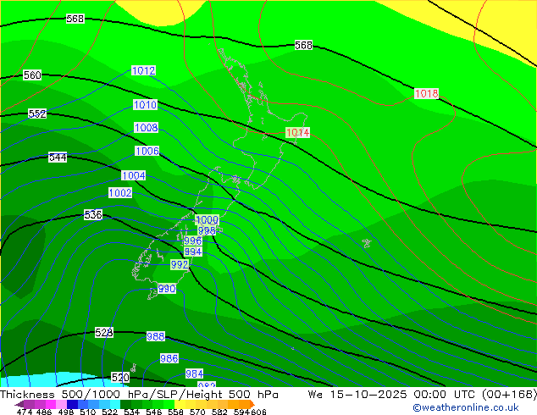Click the legend value 558
Screen dimensions: 537x415
[175, 412]
